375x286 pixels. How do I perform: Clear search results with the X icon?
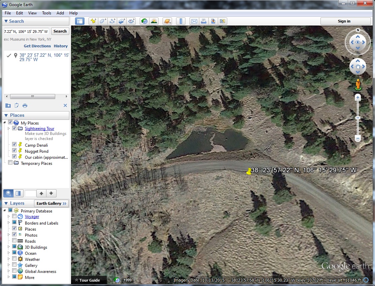pyautogui.click(x=65, y=105)
